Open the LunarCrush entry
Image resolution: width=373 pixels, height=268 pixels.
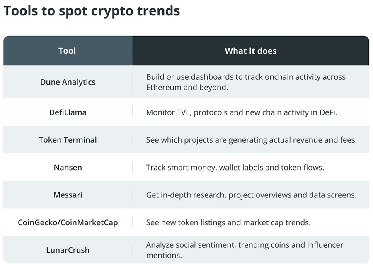(x=68, y=250)
